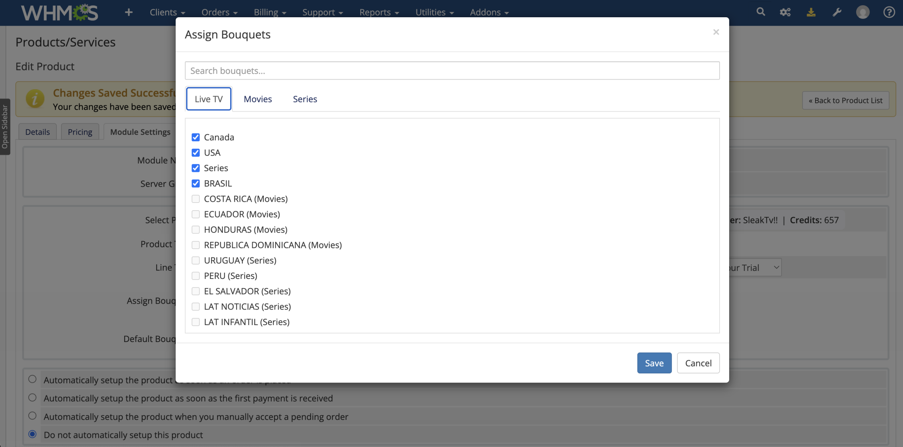Select setup on first payment radio
Image resolution: width=903 pixels, height=447 pixels.
pos(32,398)
